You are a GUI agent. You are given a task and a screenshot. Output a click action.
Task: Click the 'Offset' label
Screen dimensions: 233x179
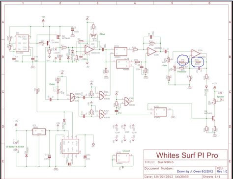pyautogui.click(x=102, y=34)
